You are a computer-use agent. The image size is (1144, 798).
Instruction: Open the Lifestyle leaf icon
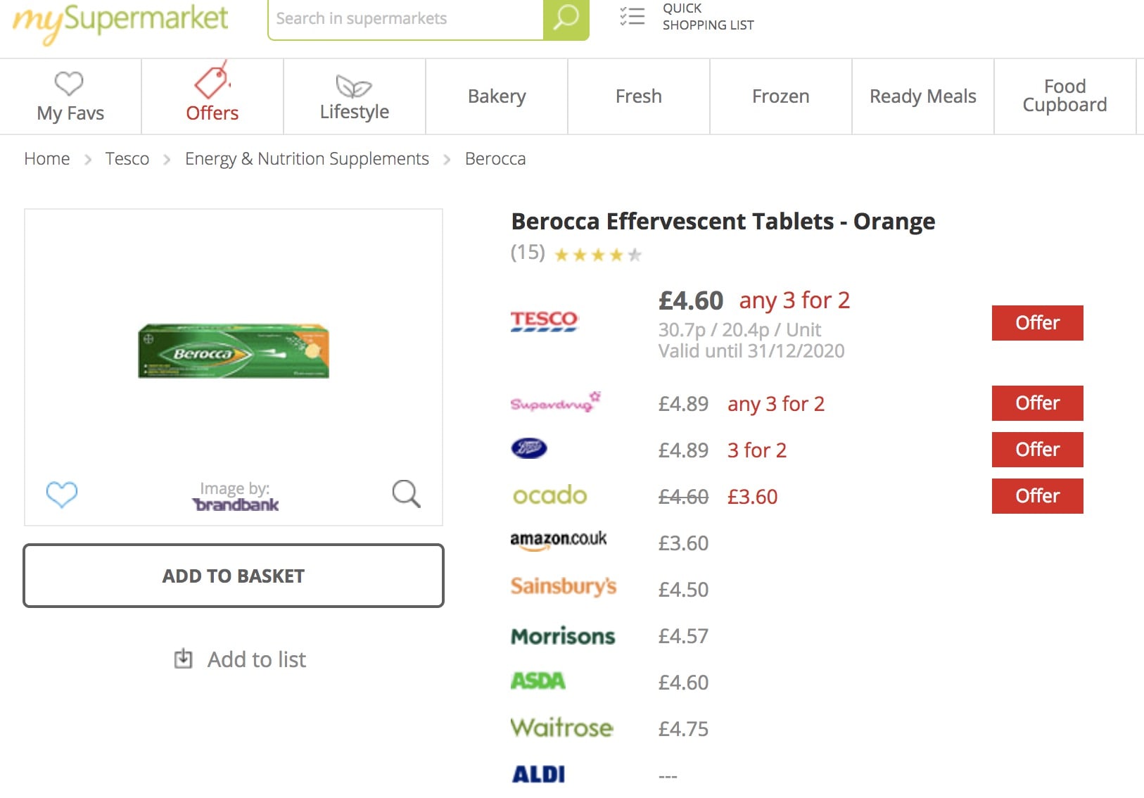coord(354,87)
